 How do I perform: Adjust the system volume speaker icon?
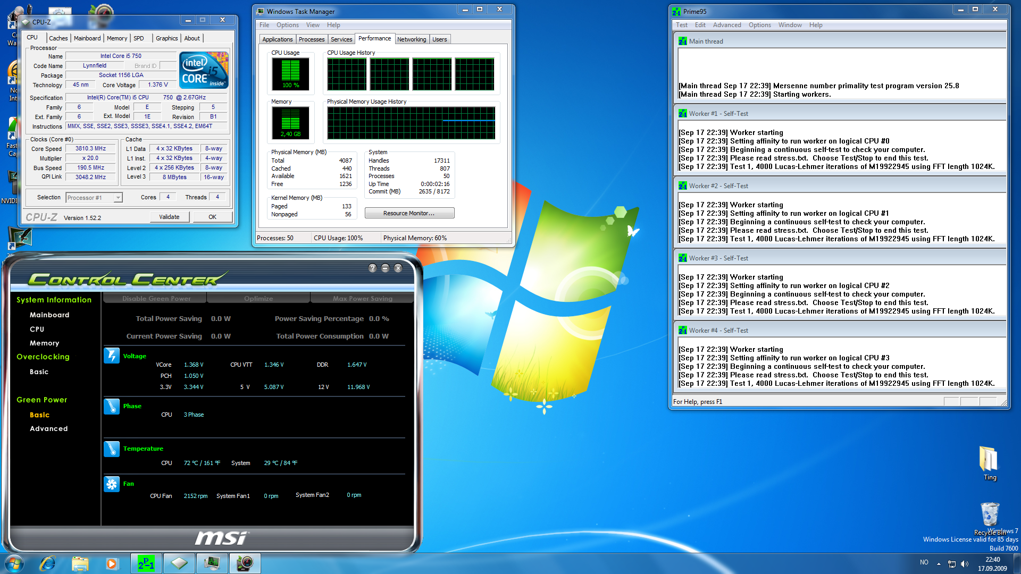coord(965,564)
